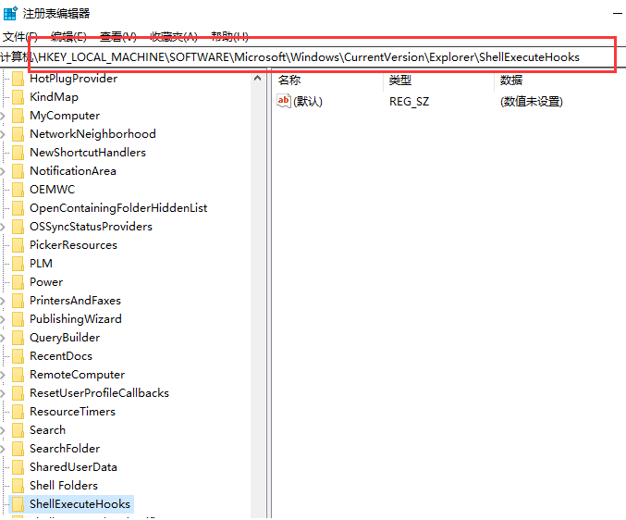Click the Registry Editor app icon in title bar
The width and height of the screenshot is (626, 520).
pyautogui.click(x=10, y=13)
